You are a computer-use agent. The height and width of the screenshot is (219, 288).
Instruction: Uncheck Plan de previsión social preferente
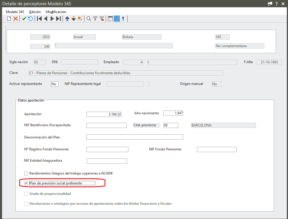pyautogui.click(x=26, y=183)
